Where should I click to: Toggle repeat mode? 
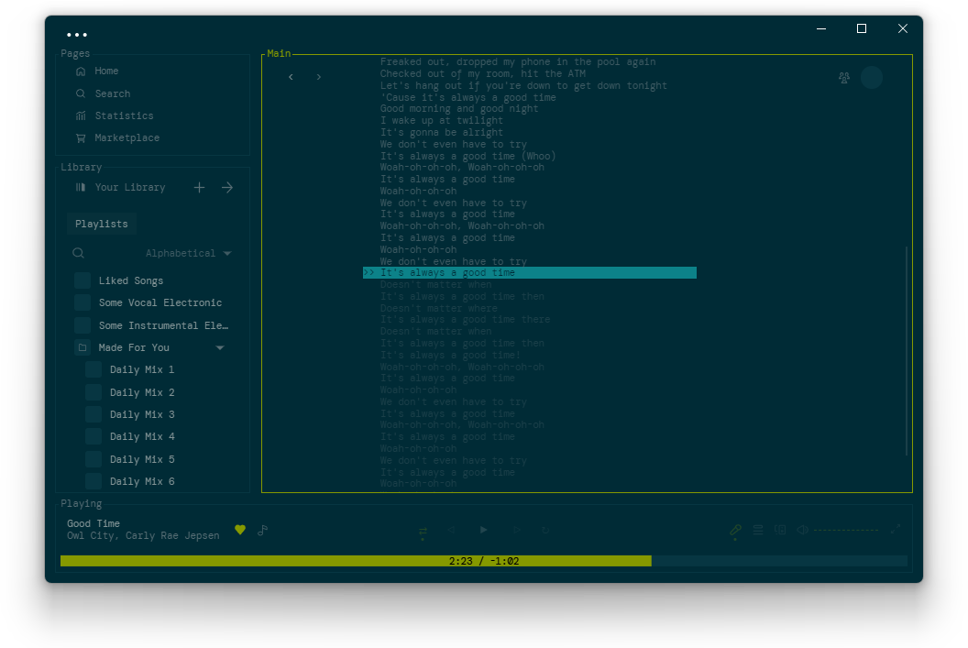coord(545,530)
